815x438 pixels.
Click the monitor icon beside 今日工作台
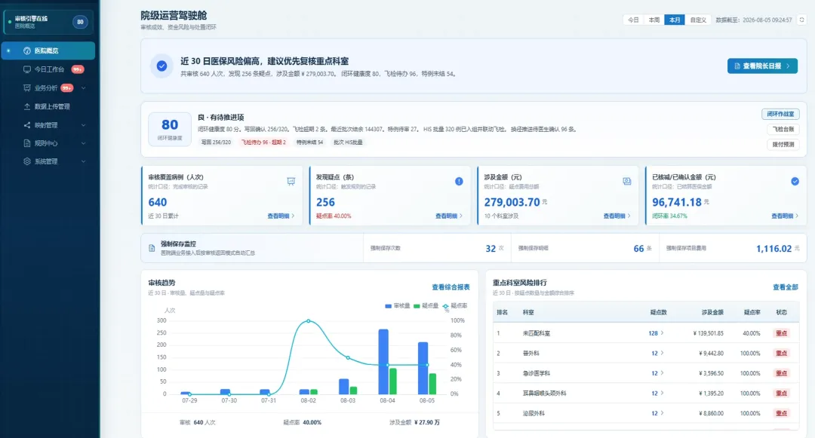(x=27, y=69)
